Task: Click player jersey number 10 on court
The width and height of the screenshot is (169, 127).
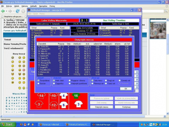Action: pyautogui.click(x=54, y=96)
